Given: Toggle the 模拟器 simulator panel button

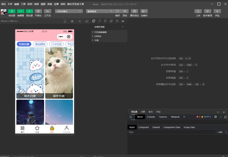Looking at the screenshot, I should 12,11.
